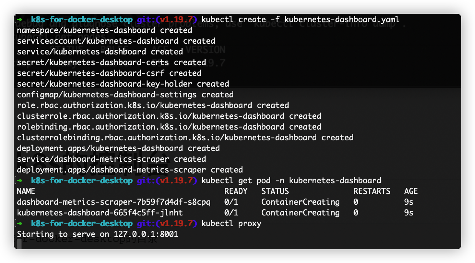Click the "secret/kubernetes-dashboard-csrf created" line
Screen dimensions: 475x263
(x=109, y=73)
